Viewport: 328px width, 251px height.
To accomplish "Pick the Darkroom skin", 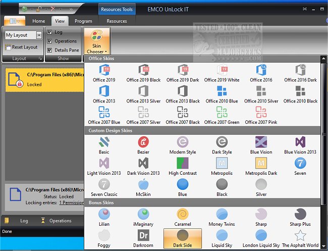I will click(143, 238).
